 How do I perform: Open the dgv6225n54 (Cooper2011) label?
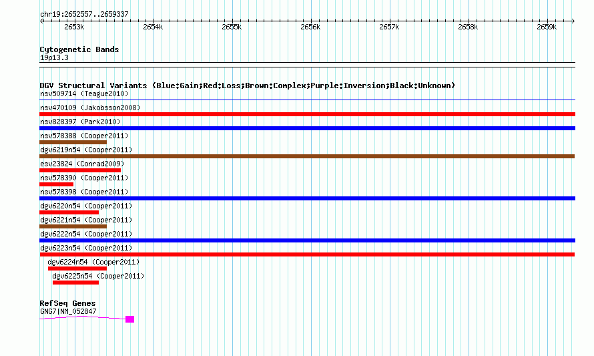pyautogui.click(x=99, y=276)
